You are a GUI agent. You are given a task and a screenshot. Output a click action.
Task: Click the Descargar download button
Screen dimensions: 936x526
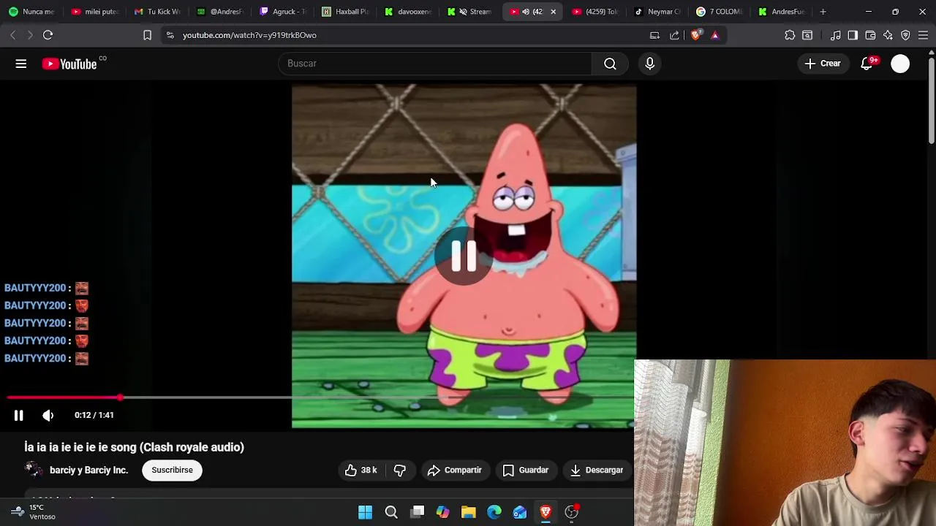coord(597,470)
